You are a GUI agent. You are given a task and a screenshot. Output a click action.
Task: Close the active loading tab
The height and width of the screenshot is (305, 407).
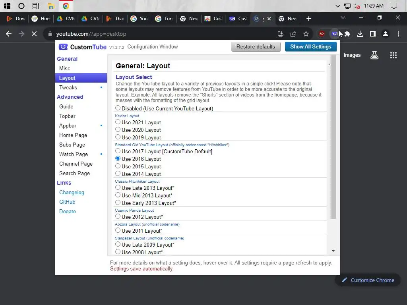click(x=269, y=19)
